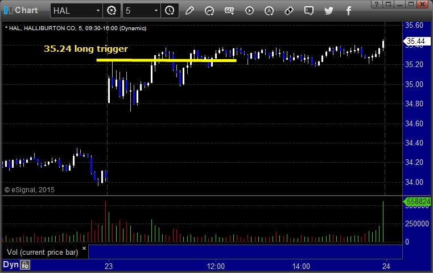This screenshot has height=273, width=433.
Task: Close the chart window with red X
Action: (423, 4)
